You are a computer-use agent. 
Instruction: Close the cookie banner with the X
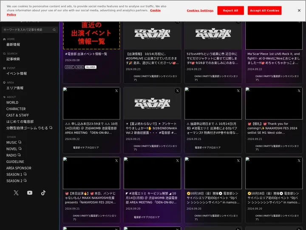[x=299, y=11]
